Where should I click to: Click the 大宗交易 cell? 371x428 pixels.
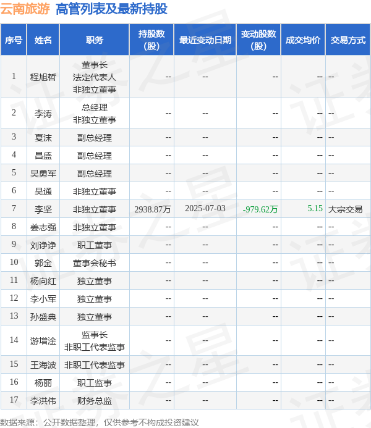[345, 209]
